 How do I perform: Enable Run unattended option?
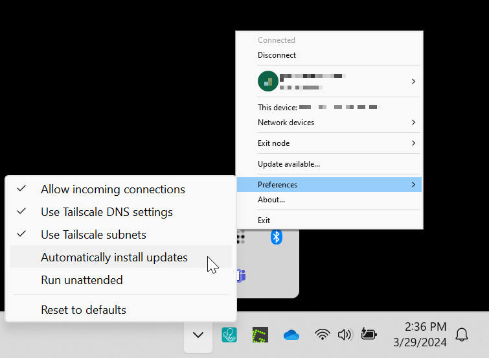(120, 280)
